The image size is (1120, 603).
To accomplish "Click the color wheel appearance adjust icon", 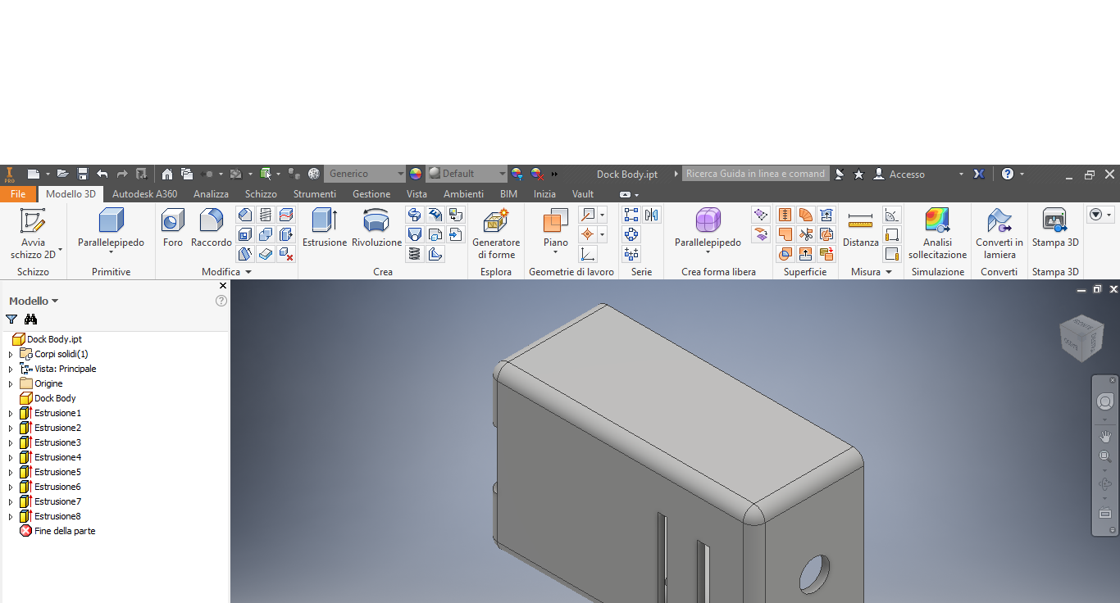I will click(x=416, y=174).
